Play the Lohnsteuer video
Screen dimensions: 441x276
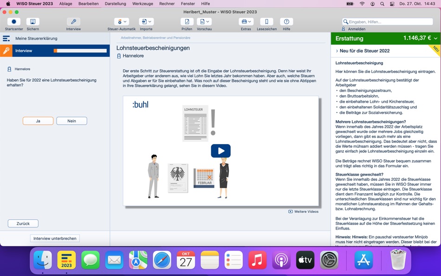point(221,151)
